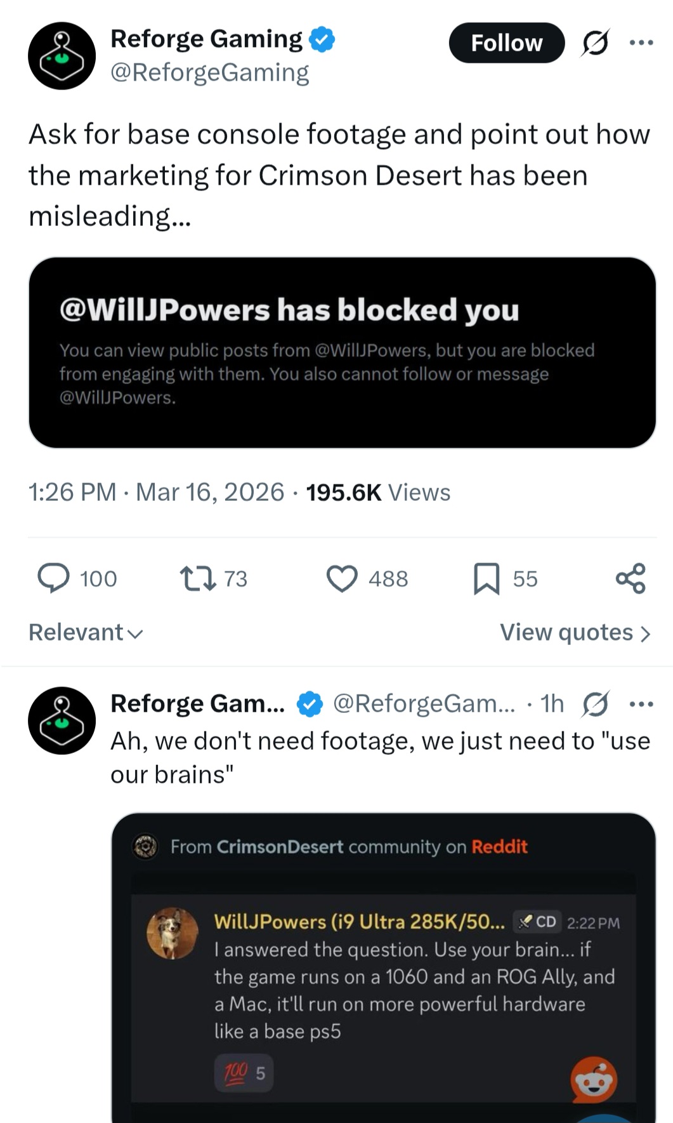Open reply author's avatar

[62, 721]
